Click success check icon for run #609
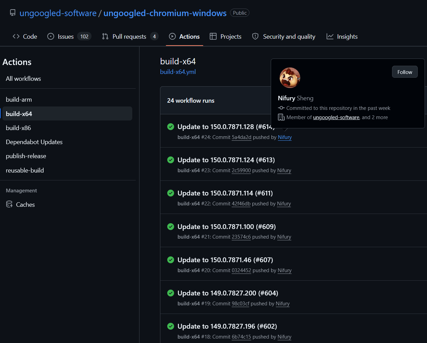The image size is (427, 343). pos(171,227)
